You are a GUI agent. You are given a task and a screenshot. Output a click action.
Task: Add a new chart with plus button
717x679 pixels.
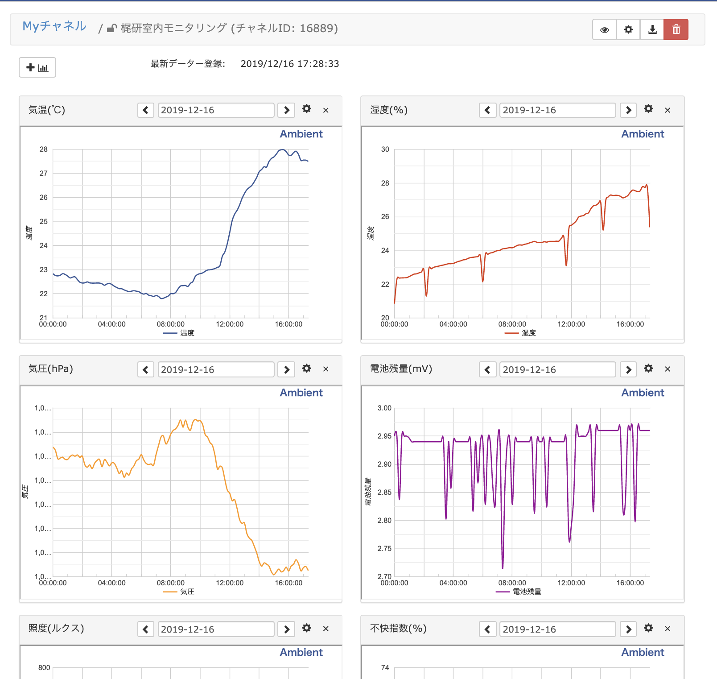pyautogui.click(x=37, y=67)
